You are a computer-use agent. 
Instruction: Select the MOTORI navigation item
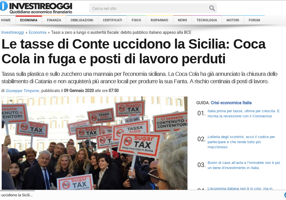click(x=233, y=20)
